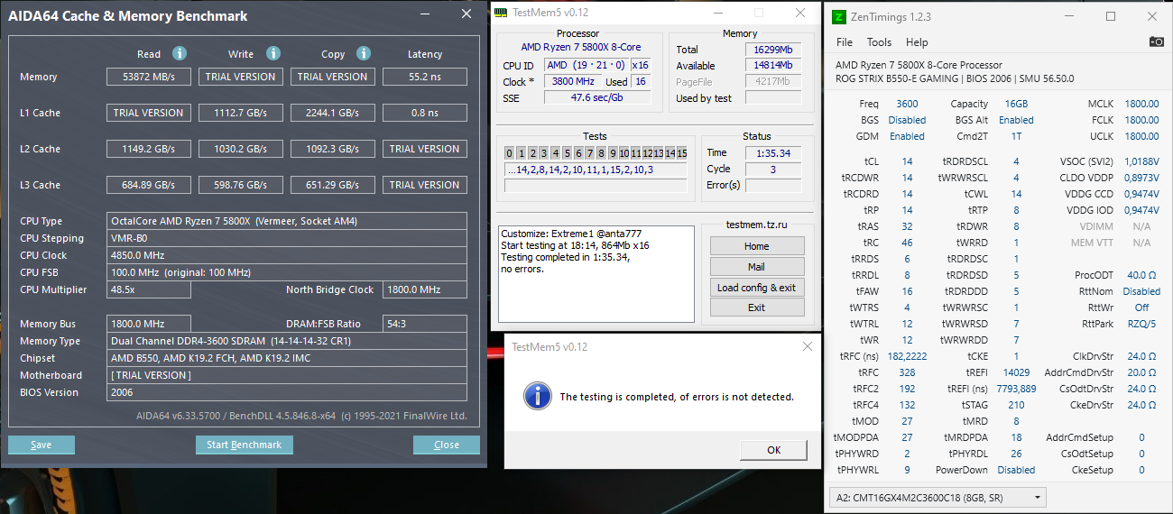
Task: Click the Copy info icon in AIDA64
Action: click(x=364, y=53)
